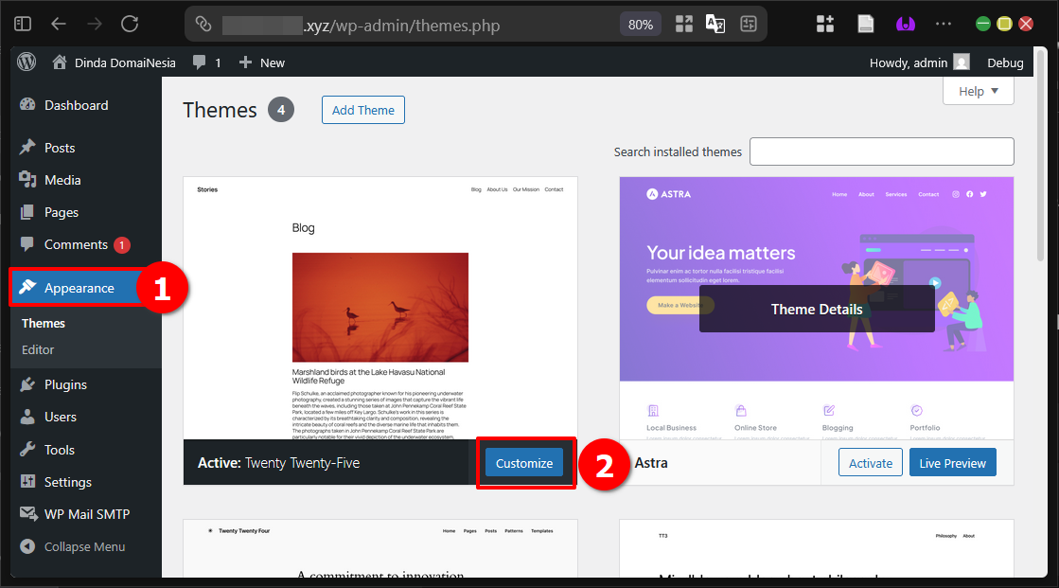Click the Media icon in sidebar
This screenshot has width=1059, height=588.
[x=27, y=180]
